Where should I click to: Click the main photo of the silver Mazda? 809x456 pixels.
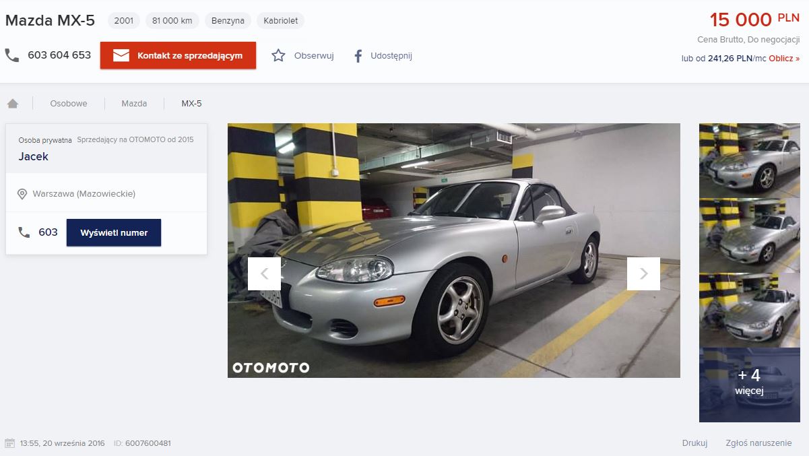point(454,251)
